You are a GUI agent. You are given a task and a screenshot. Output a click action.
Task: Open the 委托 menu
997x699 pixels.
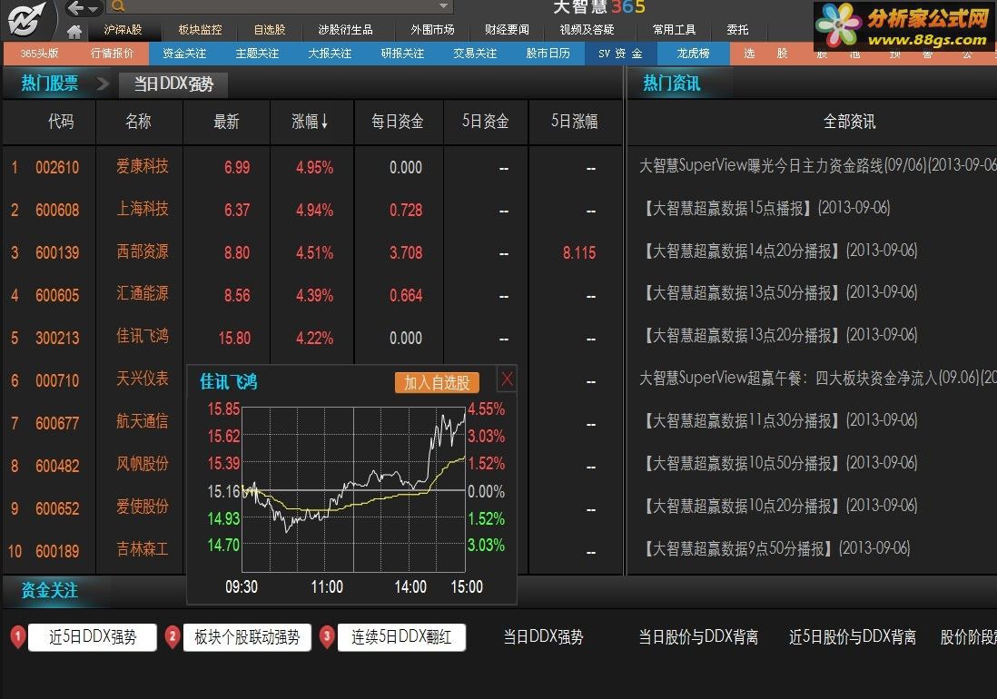point(737,30)
